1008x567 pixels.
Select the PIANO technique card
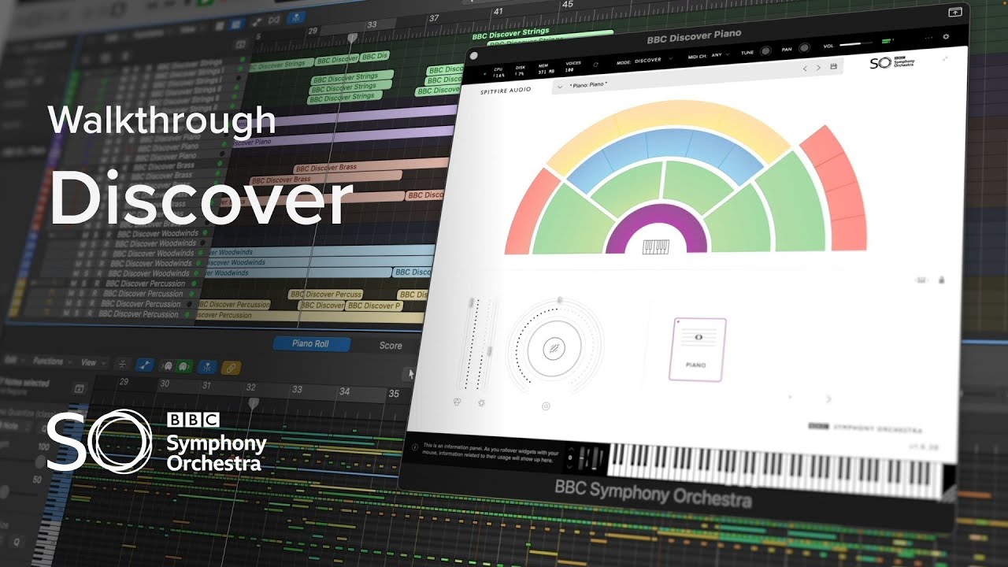(698, 349)
